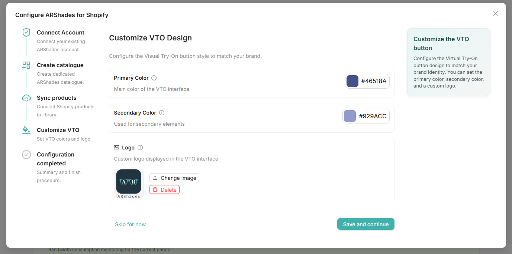The width and height of the screenshot is (512, 254).
Task: Open the Logo info tooltip
Action: pos(140,147)
